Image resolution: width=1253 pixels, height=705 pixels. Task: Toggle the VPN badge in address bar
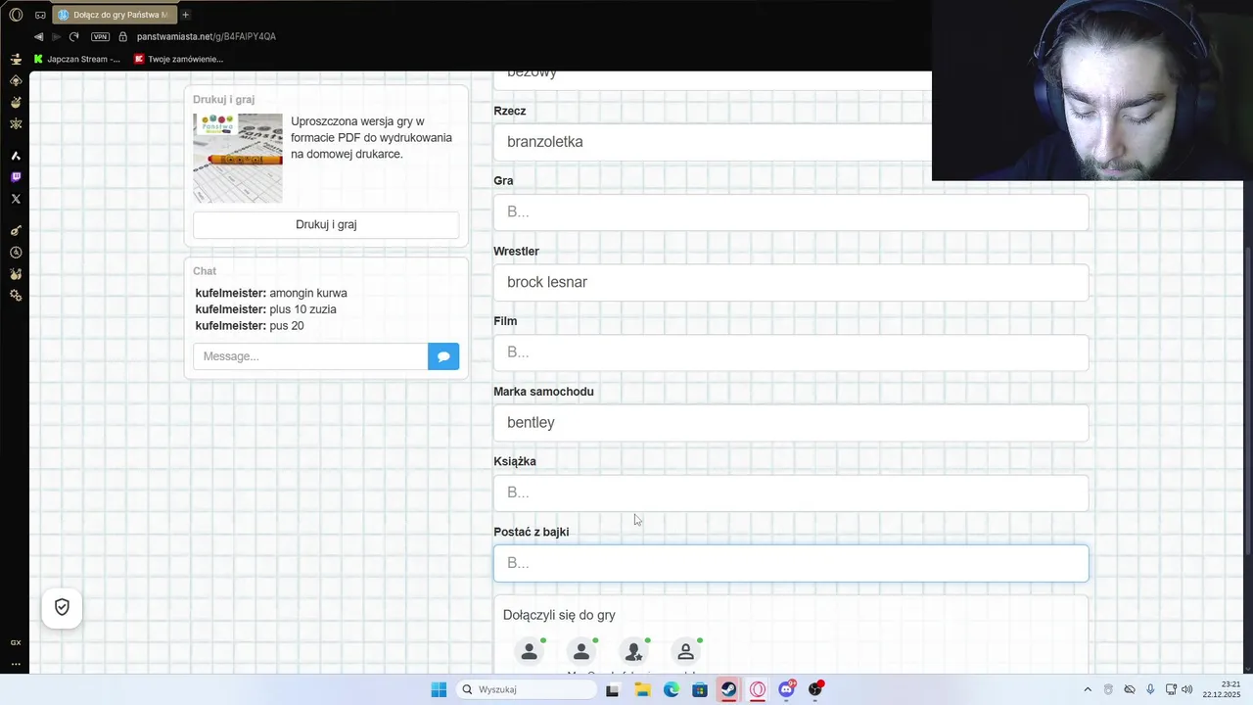point(100,36)
